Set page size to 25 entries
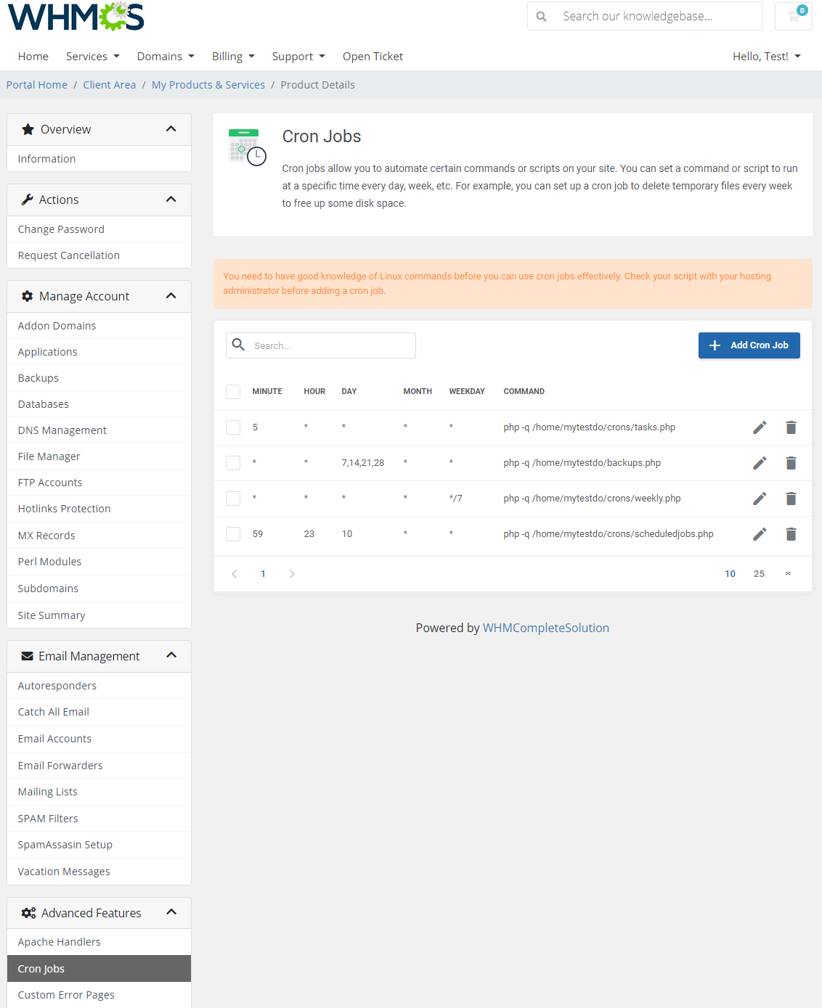This screenshot has width=822, height=1008. point(759,573)
